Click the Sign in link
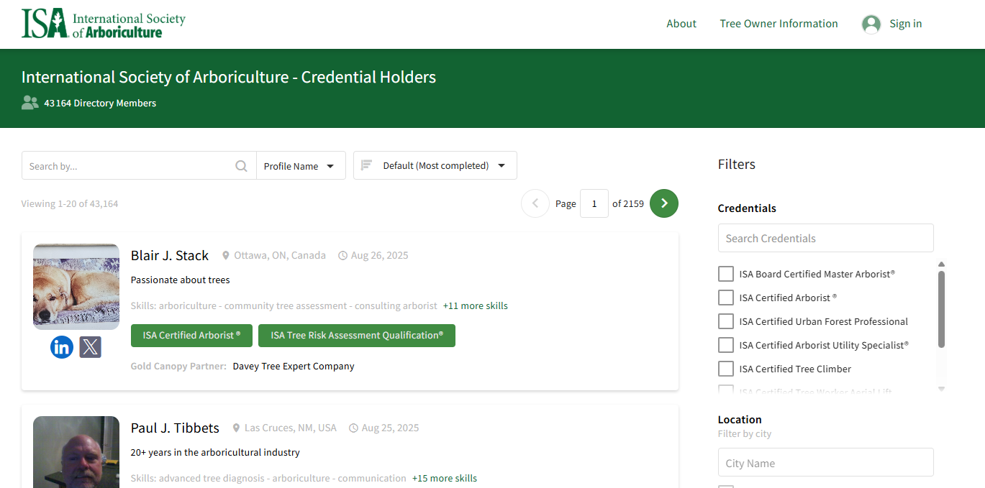 pyautogui.click(x=905, y=24)
